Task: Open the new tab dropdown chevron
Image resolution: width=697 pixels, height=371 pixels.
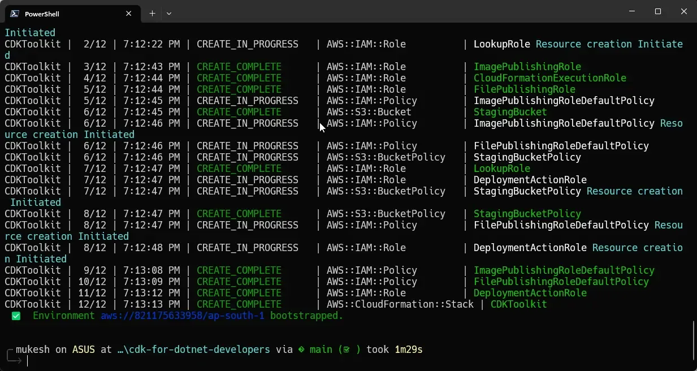Action: click(x=169, y=13)
